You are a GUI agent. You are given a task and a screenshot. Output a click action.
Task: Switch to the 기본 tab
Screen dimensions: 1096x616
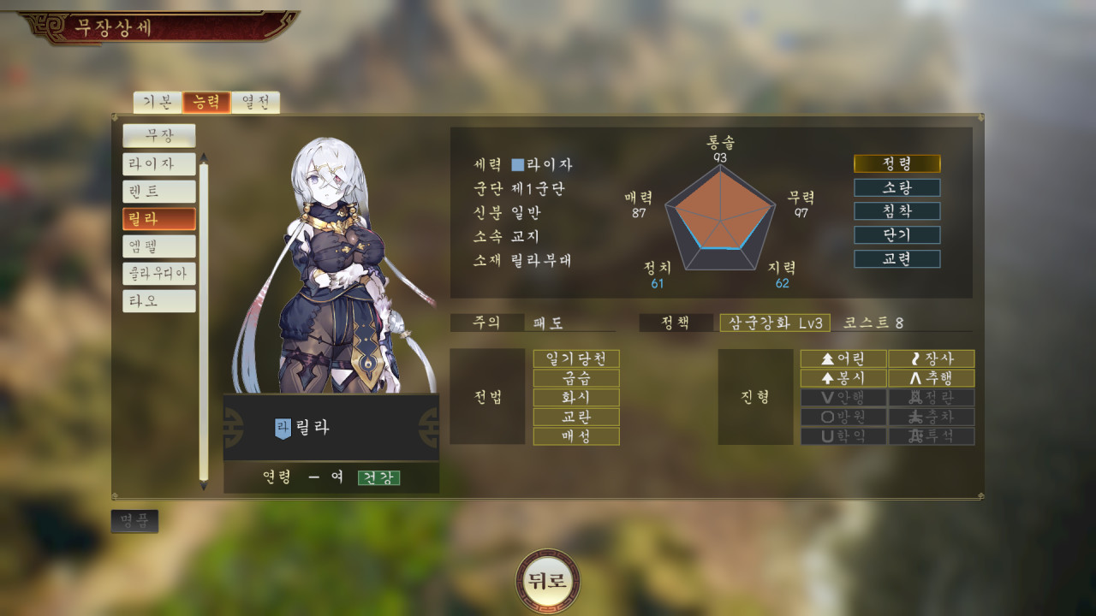[158, 102]
